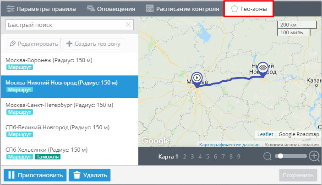Switch to map 2
Viewport: 322px width, 185px height.
(x=185, y=157)
